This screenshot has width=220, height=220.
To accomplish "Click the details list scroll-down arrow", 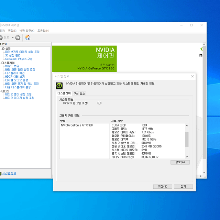I will [x=187, y=157].
